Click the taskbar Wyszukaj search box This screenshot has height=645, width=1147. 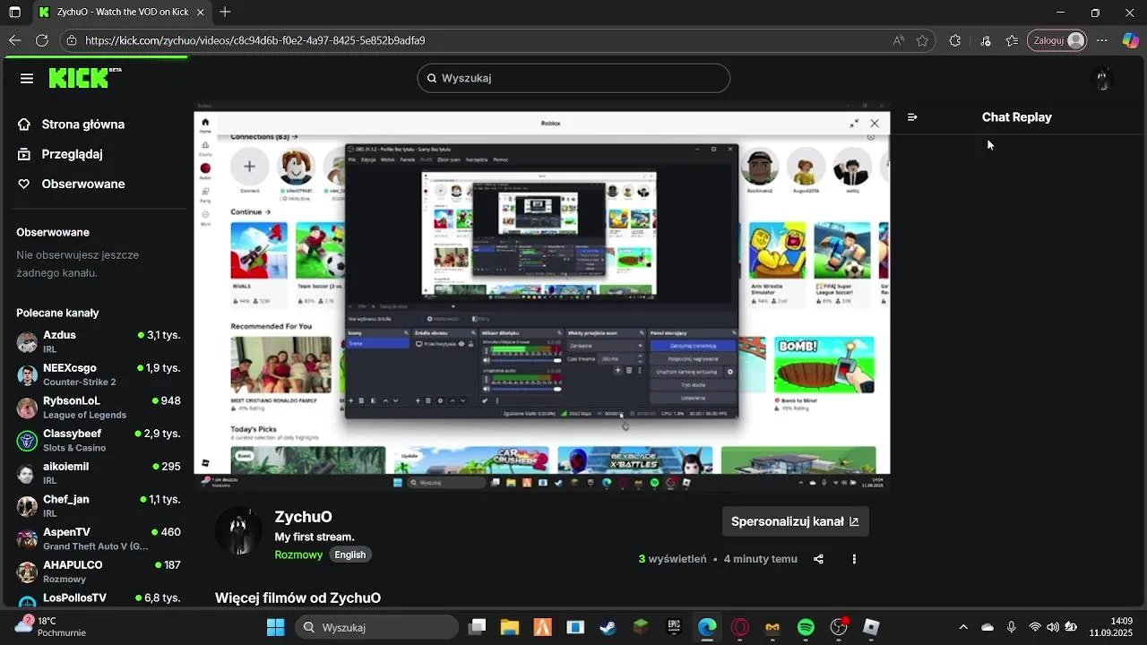(377, 627)
